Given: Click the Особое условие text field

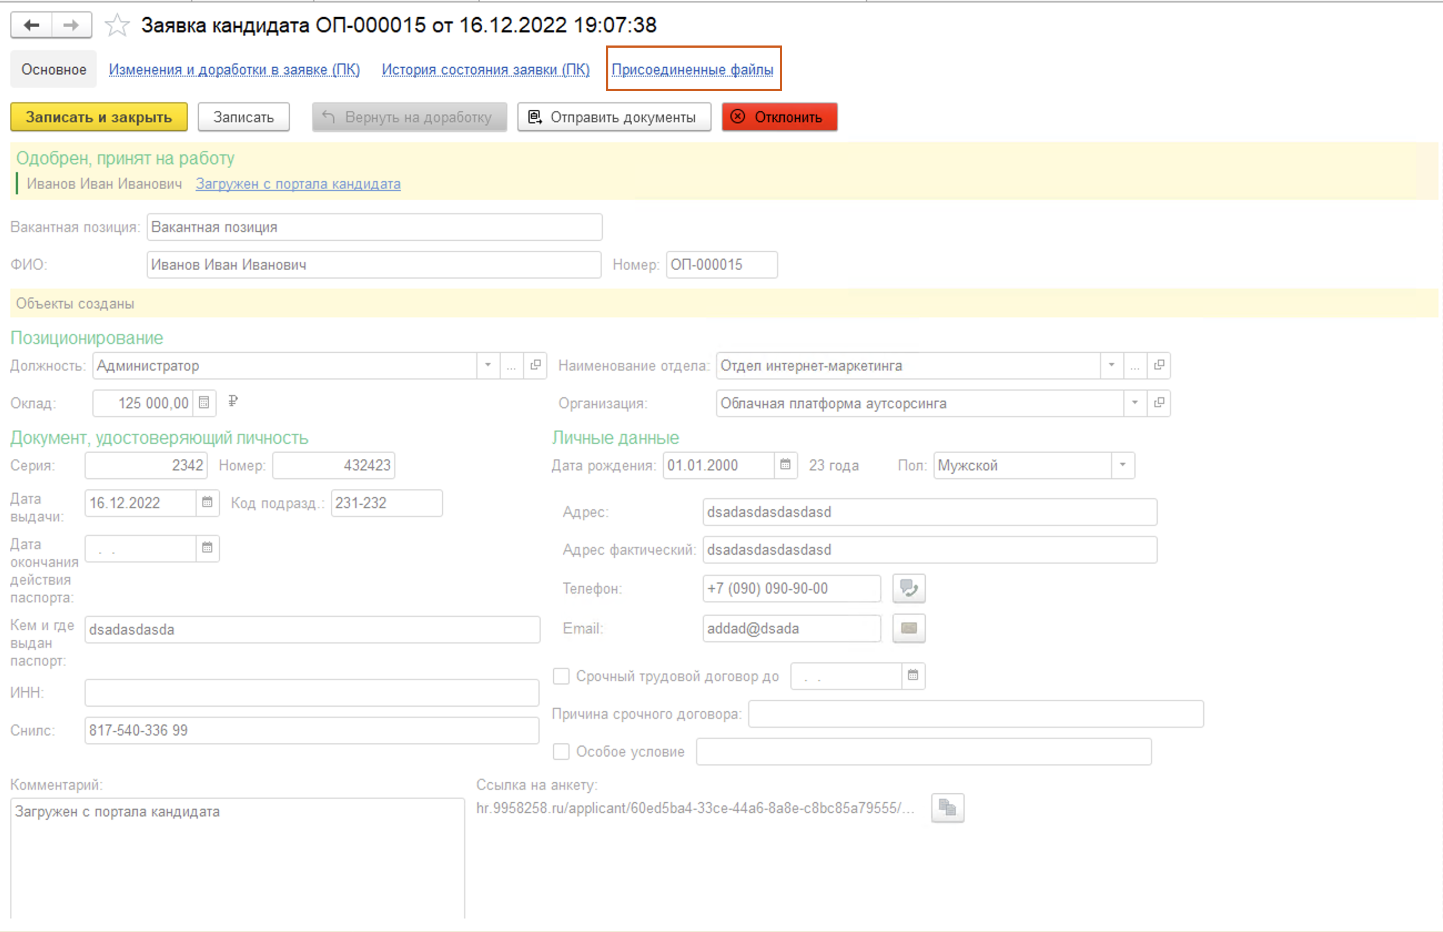Looking at the screenshot, I should click(x=924, y=752).
